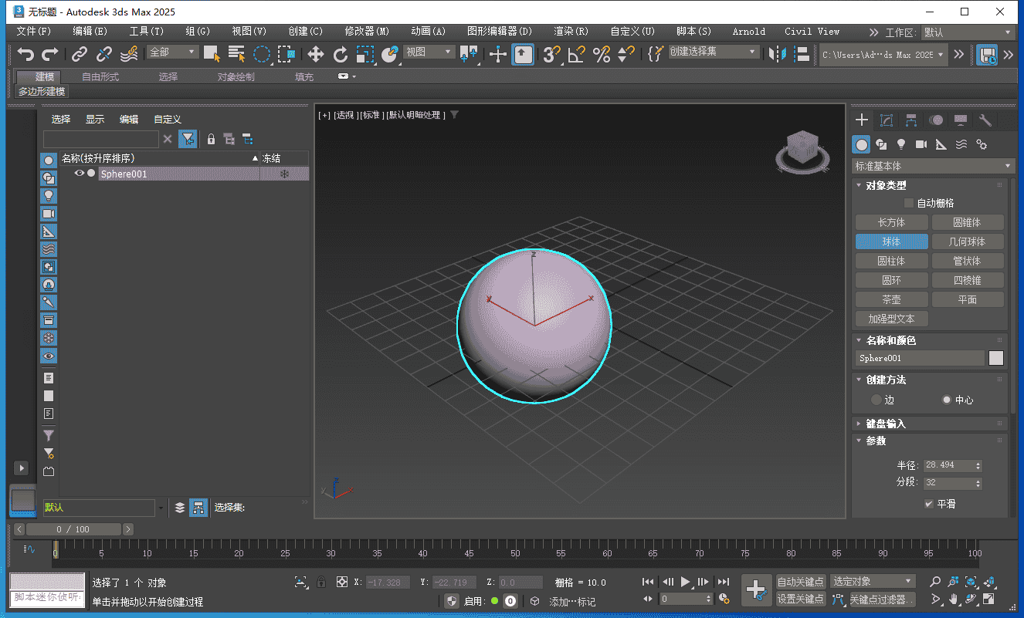1024x618 pixels.
Task: Open the Utilities panel wrench icon
Action: (x=985, y=120)
